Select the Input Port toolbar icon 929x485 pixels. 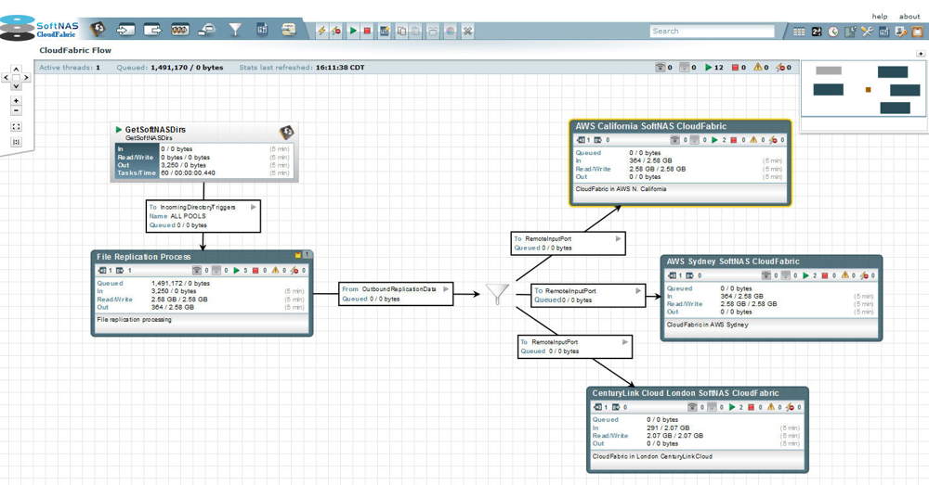(x=125, y=30)
